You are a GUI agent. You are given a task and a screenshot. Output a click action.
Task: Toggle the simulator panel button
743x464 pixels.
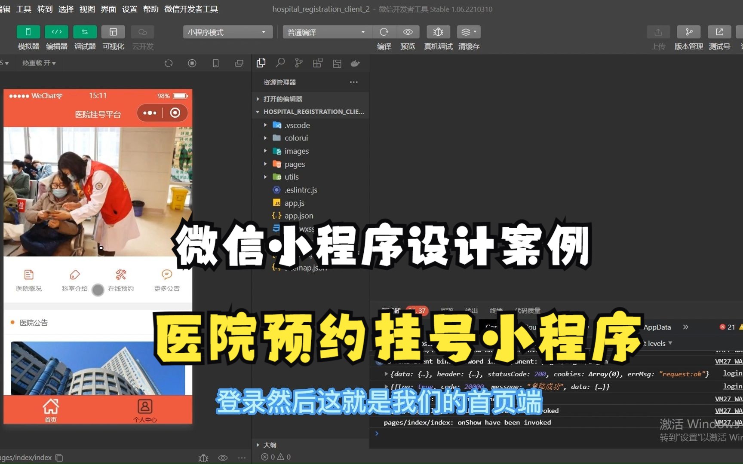[x=28, y=32]
